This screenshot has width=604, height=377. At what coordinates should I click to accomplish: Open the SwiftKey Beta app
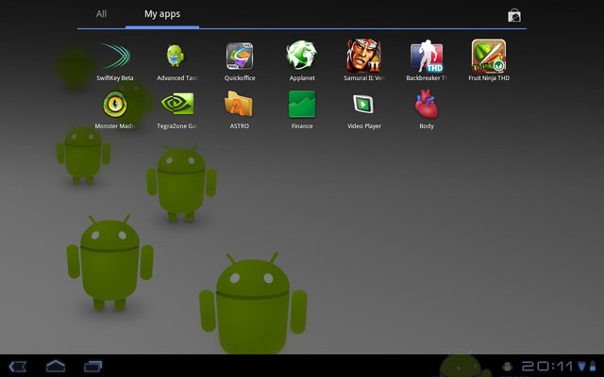(115, 57)
